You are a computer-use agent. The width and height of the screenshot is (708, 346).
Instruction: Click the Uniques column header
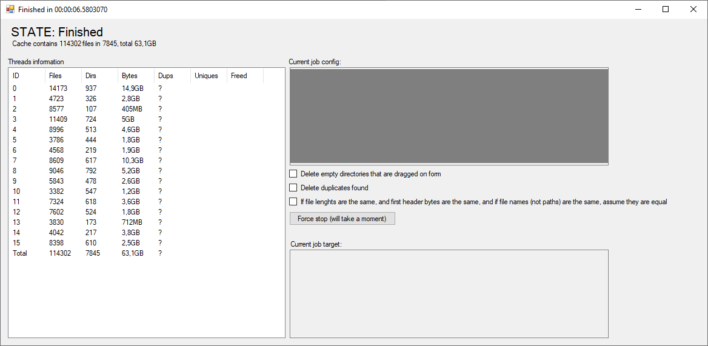(209, 76)
